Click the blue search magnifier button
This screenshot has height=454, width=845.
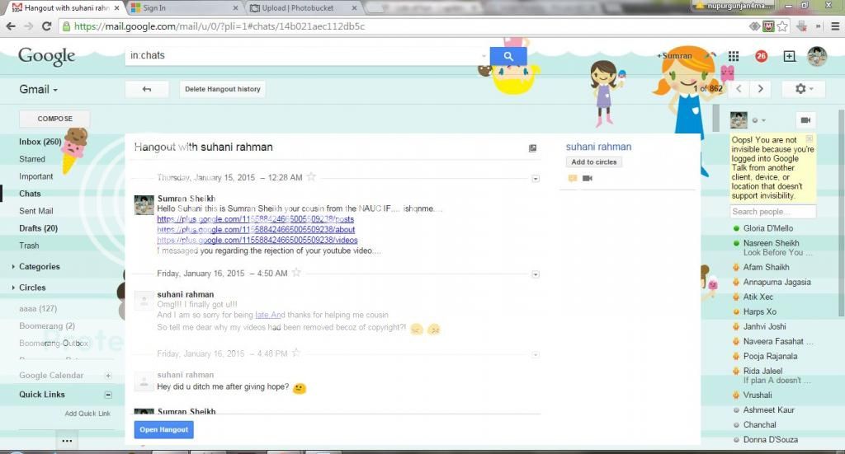pos(507,56)
